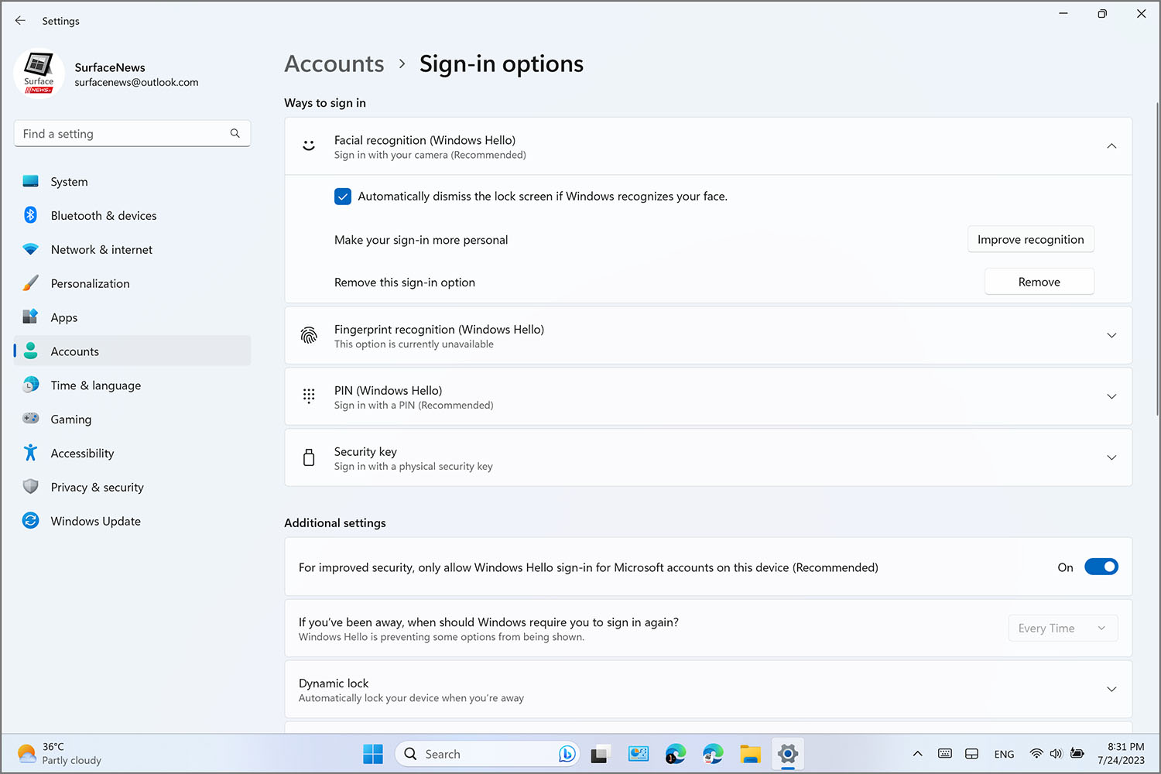Click the Accounts breadcrumb link
Image resolution: width=1161 pixels, height=774 pixels.
coord(334,64)
